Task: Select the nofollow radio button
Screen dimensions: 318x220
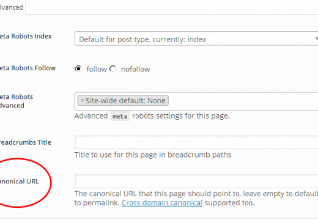Action: (x=113, y=68)
